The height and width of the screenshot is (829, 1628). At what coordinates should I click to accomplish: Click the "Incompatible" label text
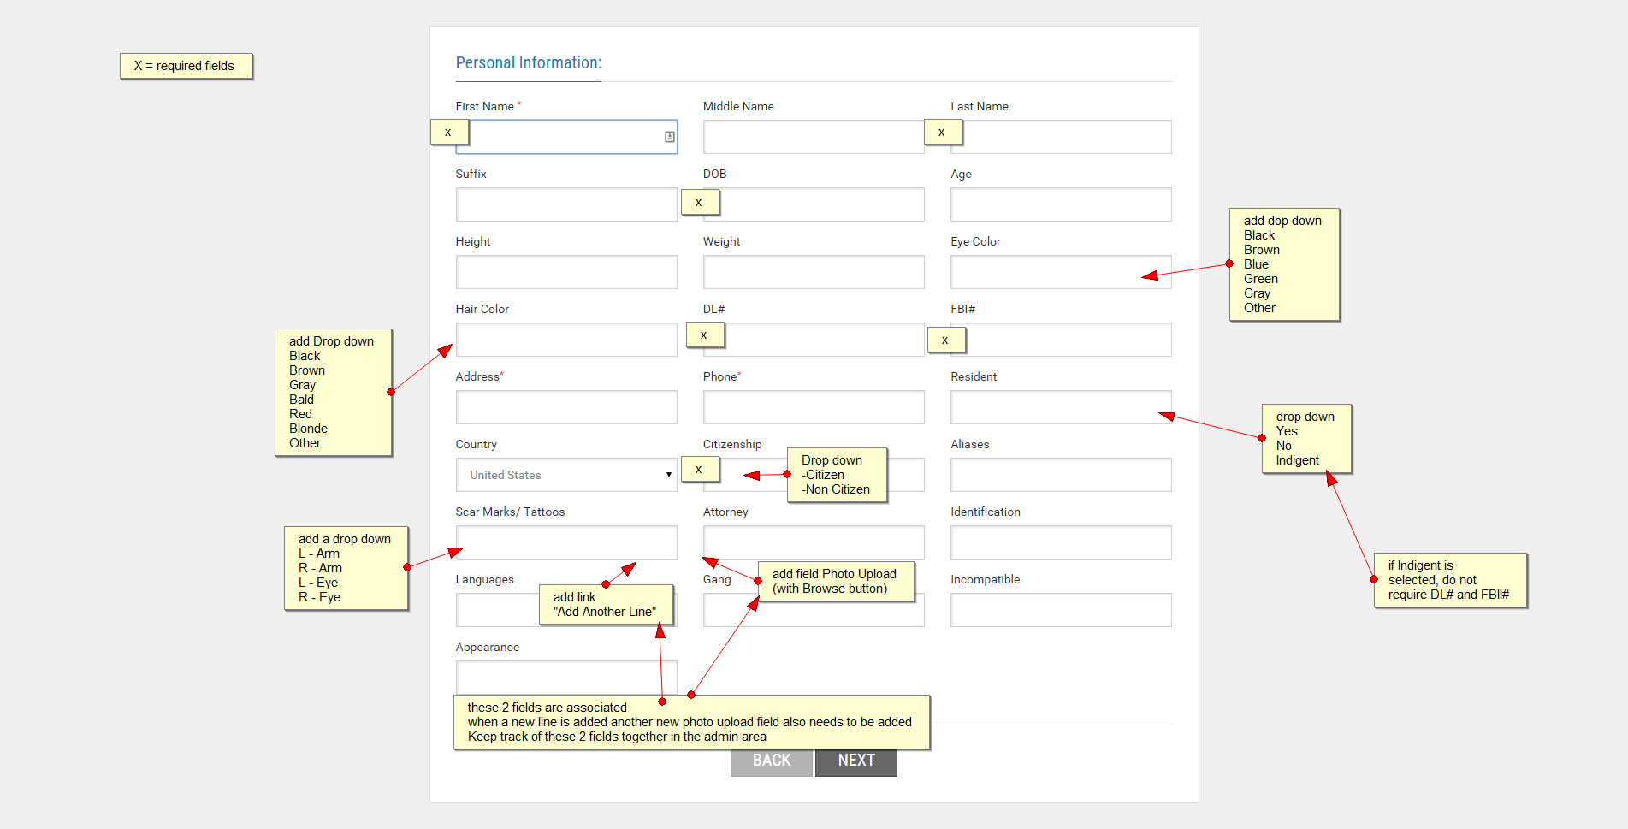click(x=986, y=579)
